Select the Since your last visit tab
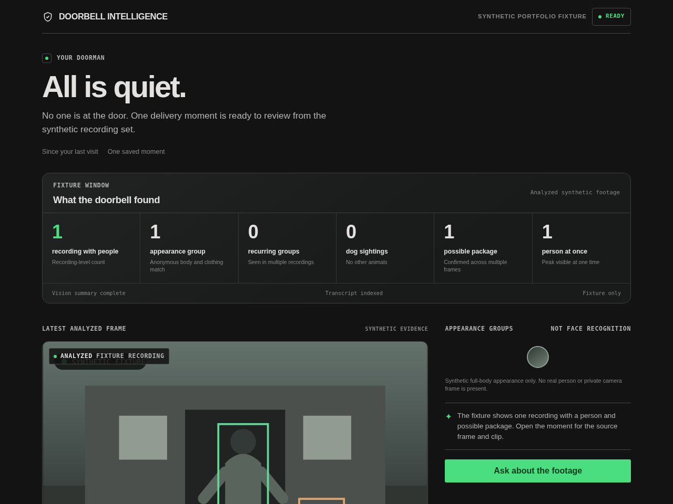Viewport: 673px width, 504px height. (70, 152)
